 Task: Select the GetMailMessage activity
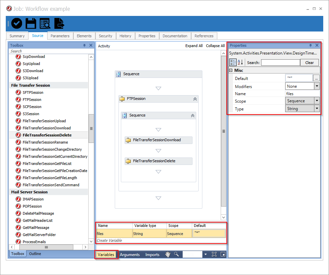pos(36,228)
